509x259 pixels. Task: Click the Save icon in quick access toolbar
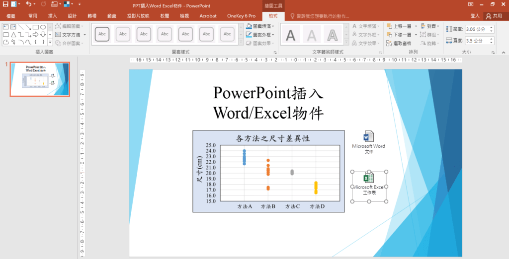4,5
